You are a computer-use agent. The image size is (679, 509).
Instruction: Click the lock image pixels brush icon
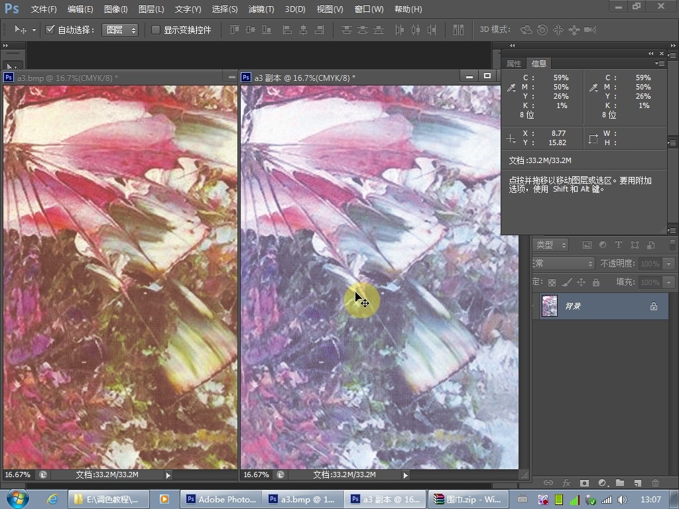pyautogui.click(x=566, y=282)
